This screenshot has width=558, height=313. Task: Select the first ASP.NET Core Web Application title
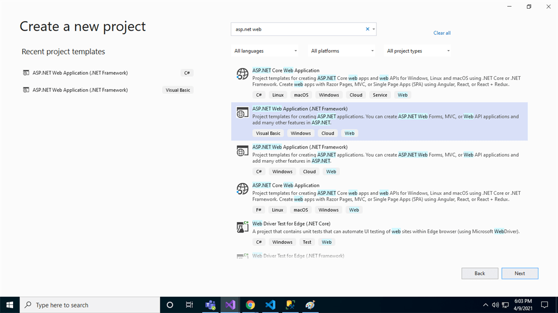pyautogui.click(x=286, y=70)
